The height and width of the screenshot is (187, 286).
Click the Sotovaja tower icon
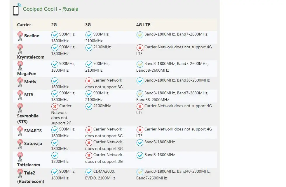click(x=20, y=144)
